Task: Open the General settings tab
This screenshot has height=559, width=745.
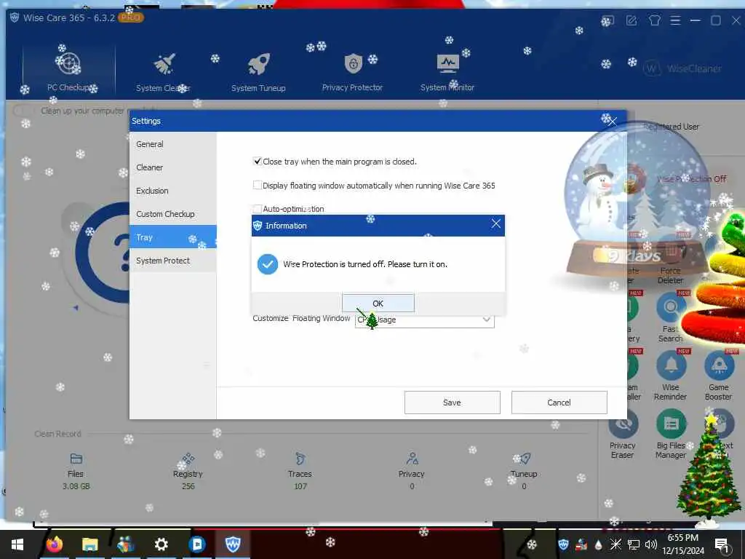Action: 173,144
